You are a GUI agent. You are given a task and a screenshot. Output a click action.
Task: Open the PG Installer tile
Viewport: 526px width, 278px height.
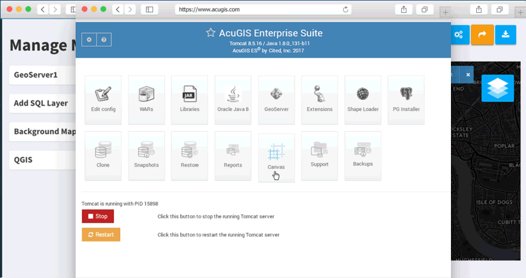[406, 100]
